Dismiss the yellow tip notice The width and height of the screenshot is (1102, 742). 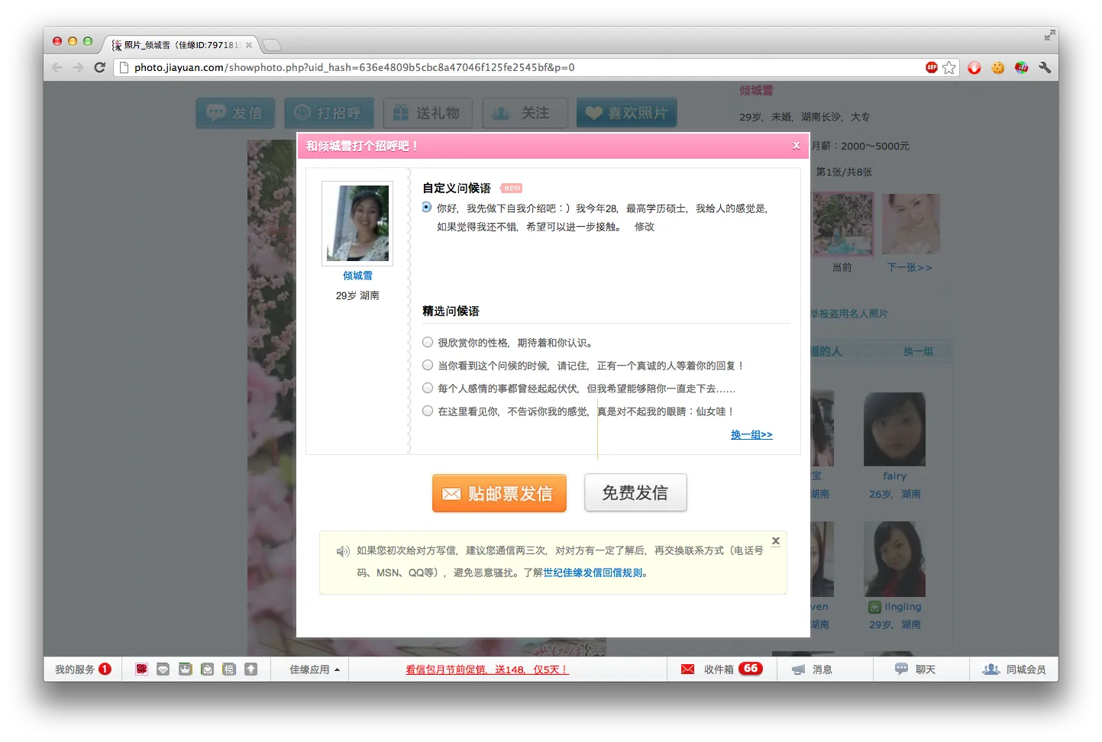point(776,540)
